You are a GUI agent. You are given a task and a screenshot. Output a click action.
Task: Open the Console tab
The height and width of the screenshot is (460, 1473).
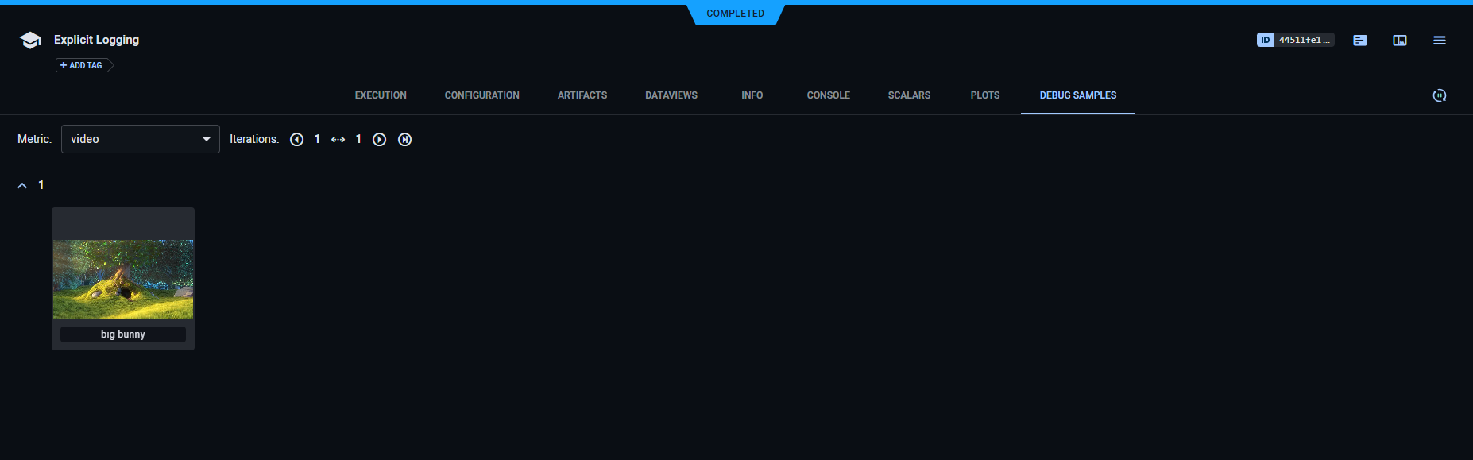828,95
